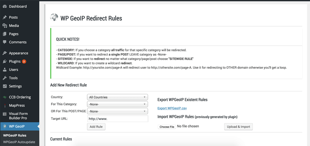
Task: Open WPGeoIP Rules submenu
Action: coord(15,135)
